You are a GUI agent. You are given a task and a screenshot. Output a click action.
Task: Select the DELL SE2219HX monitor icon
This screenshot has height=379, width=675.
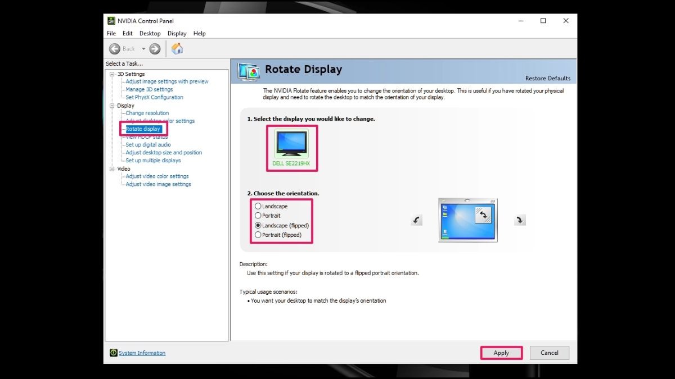(291, 144)
